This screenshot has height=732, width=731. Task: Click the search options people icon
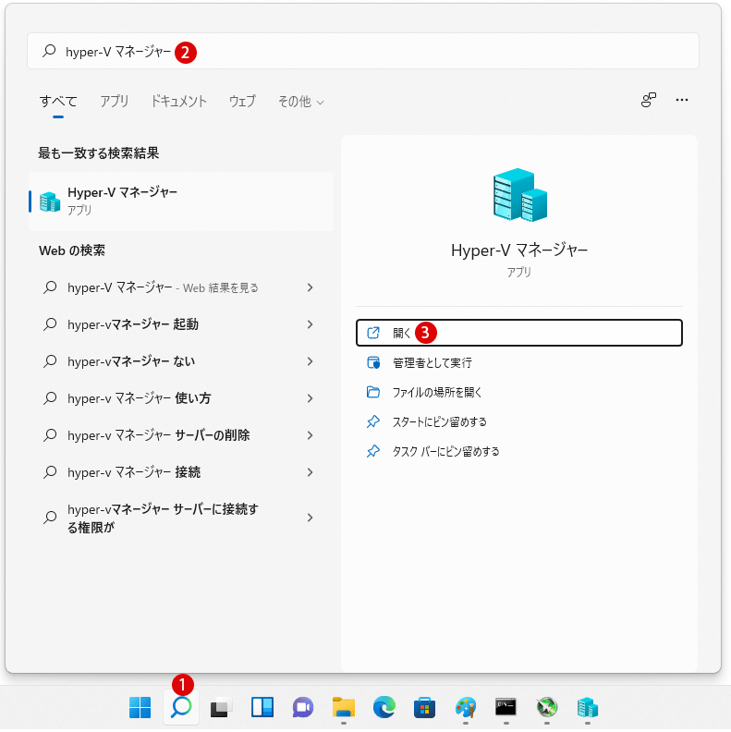(x=649, y=100)
